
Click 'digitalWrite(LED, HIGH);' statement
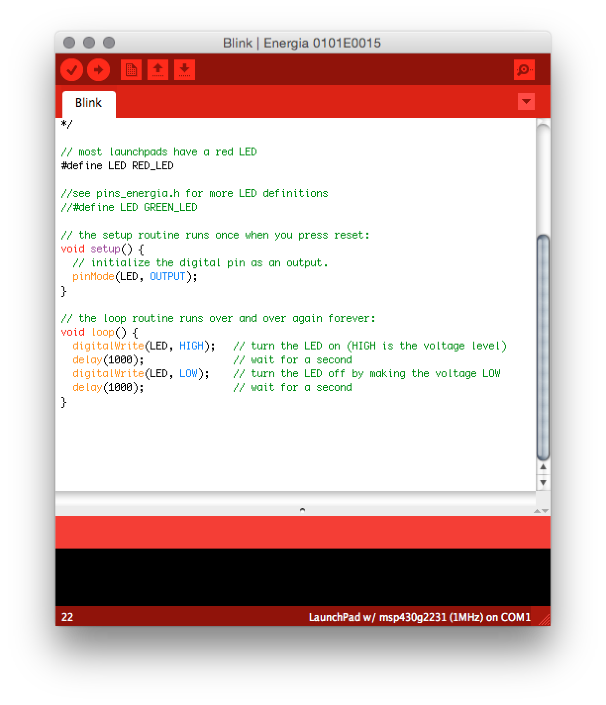tap(144, 346)
